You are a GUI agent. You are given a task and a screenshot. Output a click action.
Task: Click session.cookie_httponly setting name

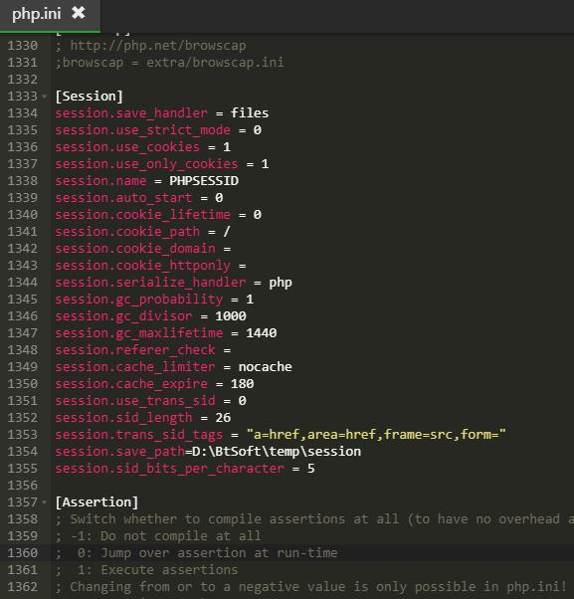point(142,266)
